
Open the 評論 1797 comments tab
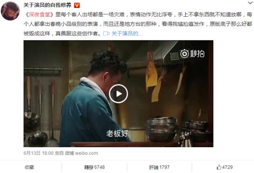(160, 167)
